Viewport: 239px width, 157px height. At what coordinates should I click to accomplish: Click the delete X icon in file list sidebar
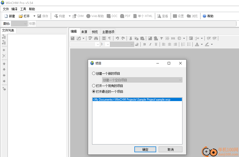(x=4, y=56)
